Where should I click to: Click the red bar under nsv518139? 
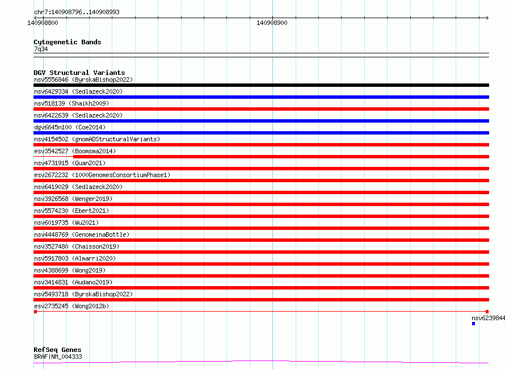pos(261,109)
